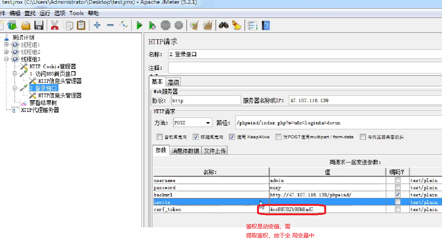442x239 pixels.
Task: Toggle encode checkbox for password row
Action: tap(397, 187)
